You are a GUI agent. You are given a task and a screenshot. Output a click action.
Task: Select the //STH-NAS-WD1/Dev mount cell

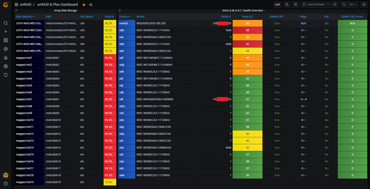point(29,30)
